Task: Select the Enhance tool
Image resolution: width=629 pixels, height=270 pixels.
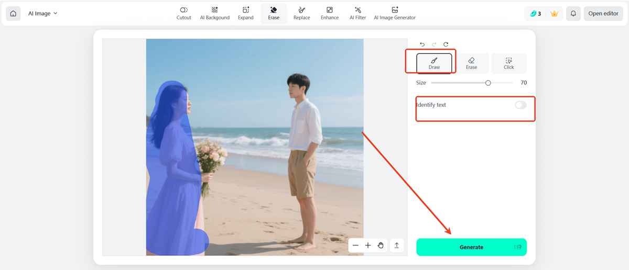Action: [330, 14]
